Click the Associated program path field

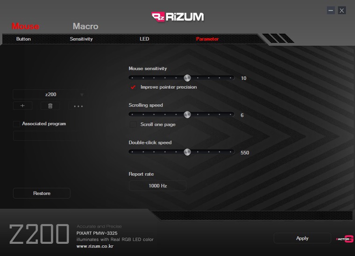pos(49,136)
